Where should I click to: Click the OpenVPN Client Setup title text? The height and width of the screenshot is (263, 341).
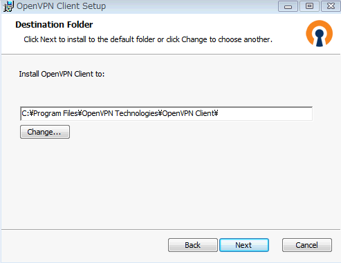pyautogui.click(x=62, y=6)
